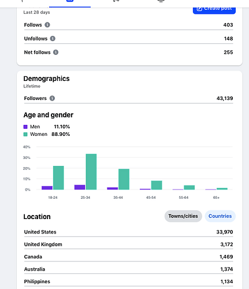Click the 11.10% Men percentage
The height and width of the screenshot is (289, 249).
click(62, 127)
